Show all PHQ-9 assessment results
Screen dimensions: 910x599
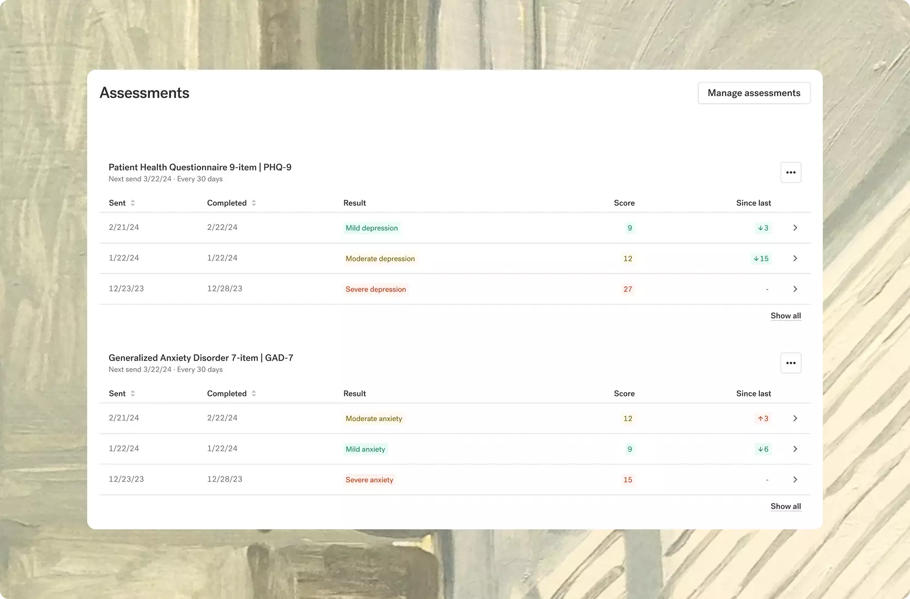coord(785,316)
